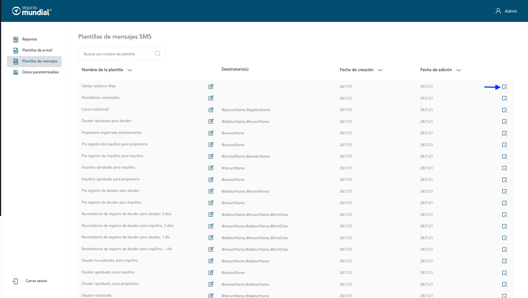This screenshot has width=528, height=298.
Task: Click the Seguros Mundial logo
Action: [x=32, y=11]
